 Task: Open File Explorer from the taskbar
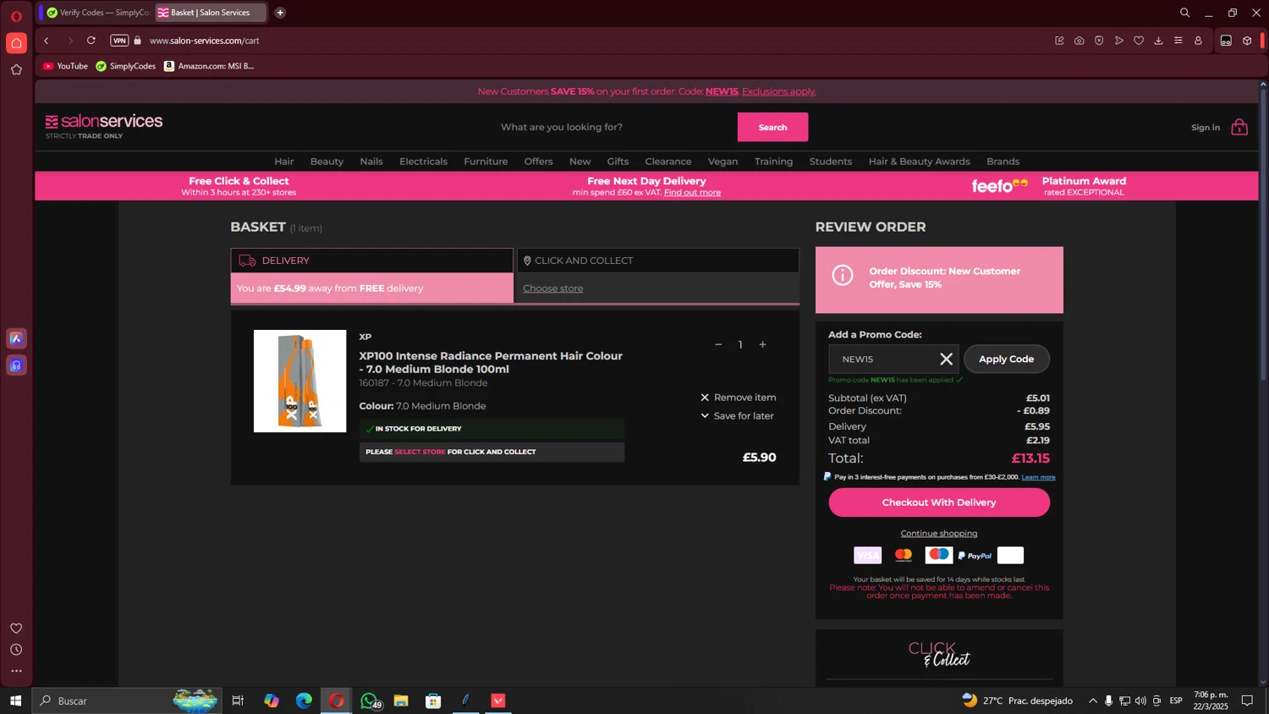click(x=401, y=700)
